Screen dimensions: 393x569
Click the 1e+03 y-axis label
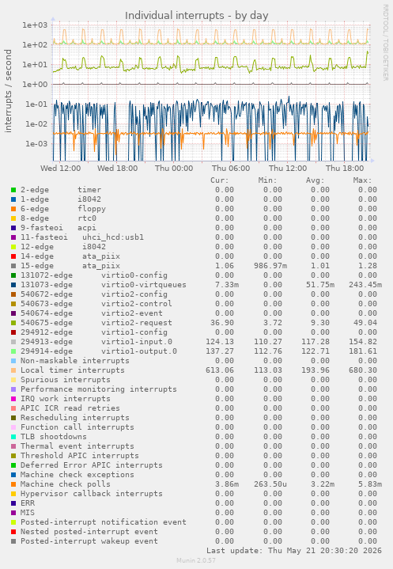35,25
